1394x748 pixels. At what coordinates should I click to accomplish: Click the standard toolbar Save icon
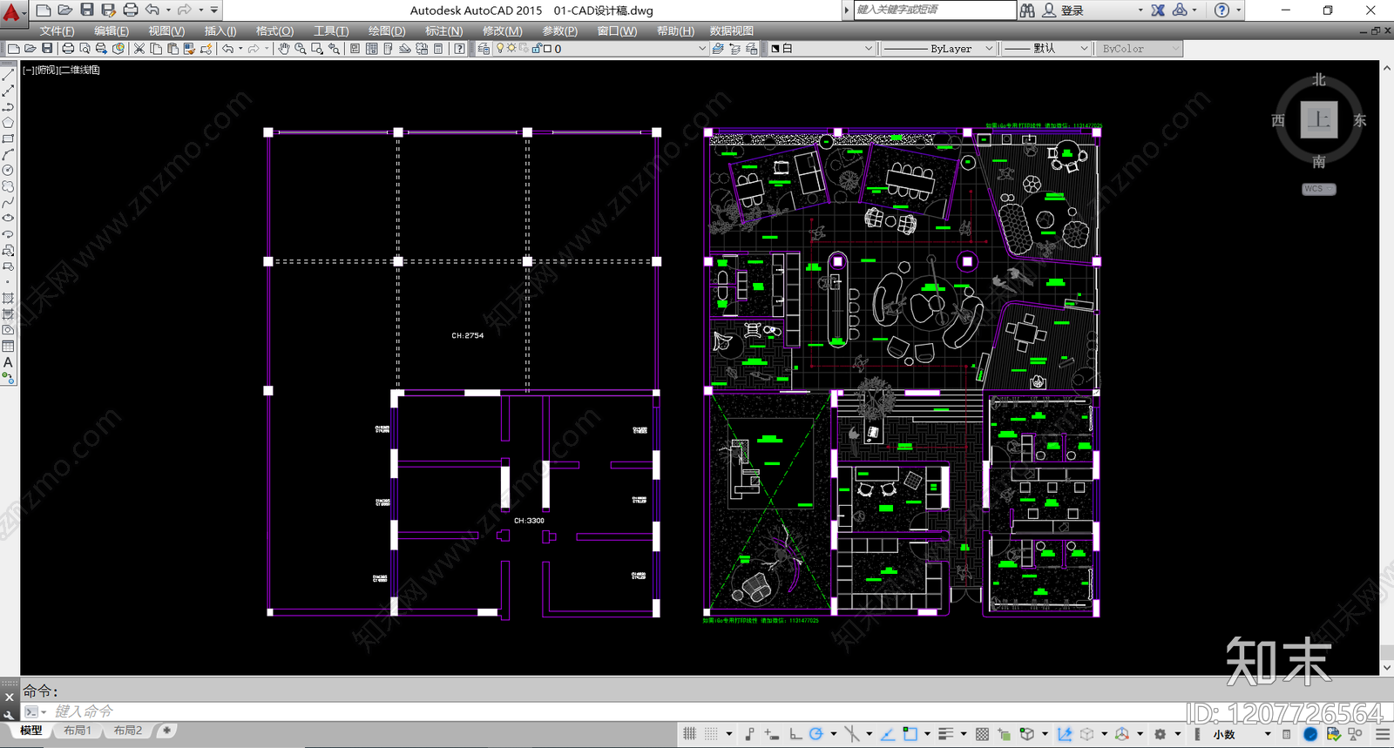point(47,49)
